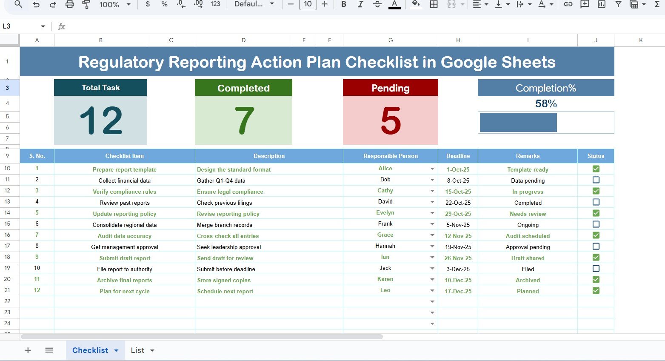This screenshot has width=665, height=361.
Task: Tick the status checkbox for File report to authority
Action: 596,269
